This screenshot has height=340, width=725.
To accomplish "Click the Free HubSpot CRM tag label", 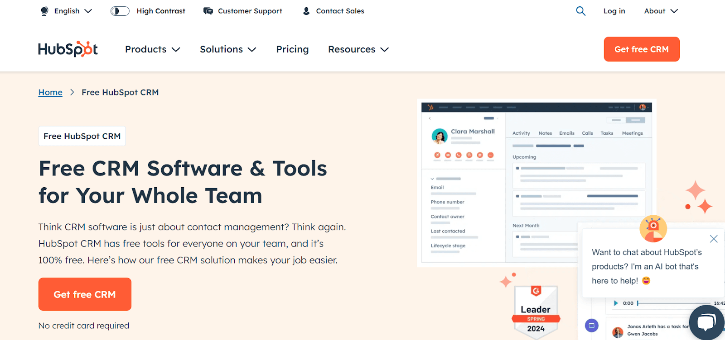I will (x=82, y=136).
